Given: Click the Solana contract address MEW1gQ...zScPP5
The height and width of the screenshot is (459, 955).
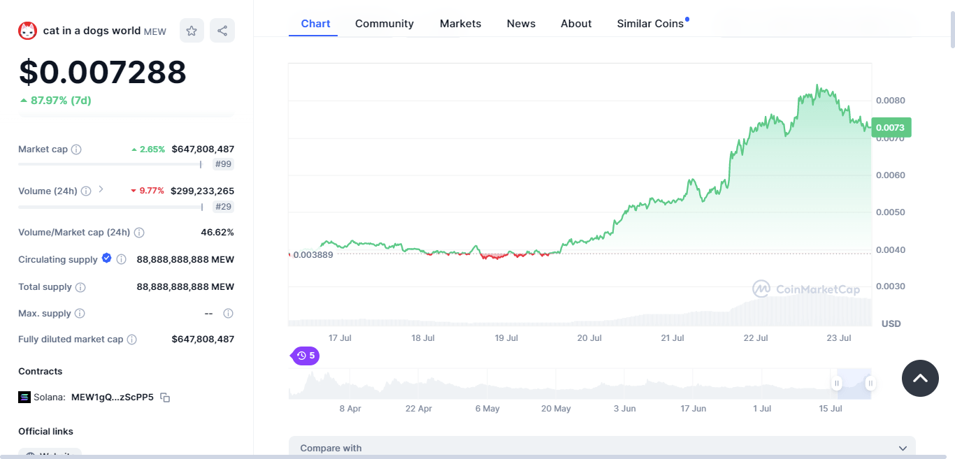Looking at the screenshot, I should point(113,398).
